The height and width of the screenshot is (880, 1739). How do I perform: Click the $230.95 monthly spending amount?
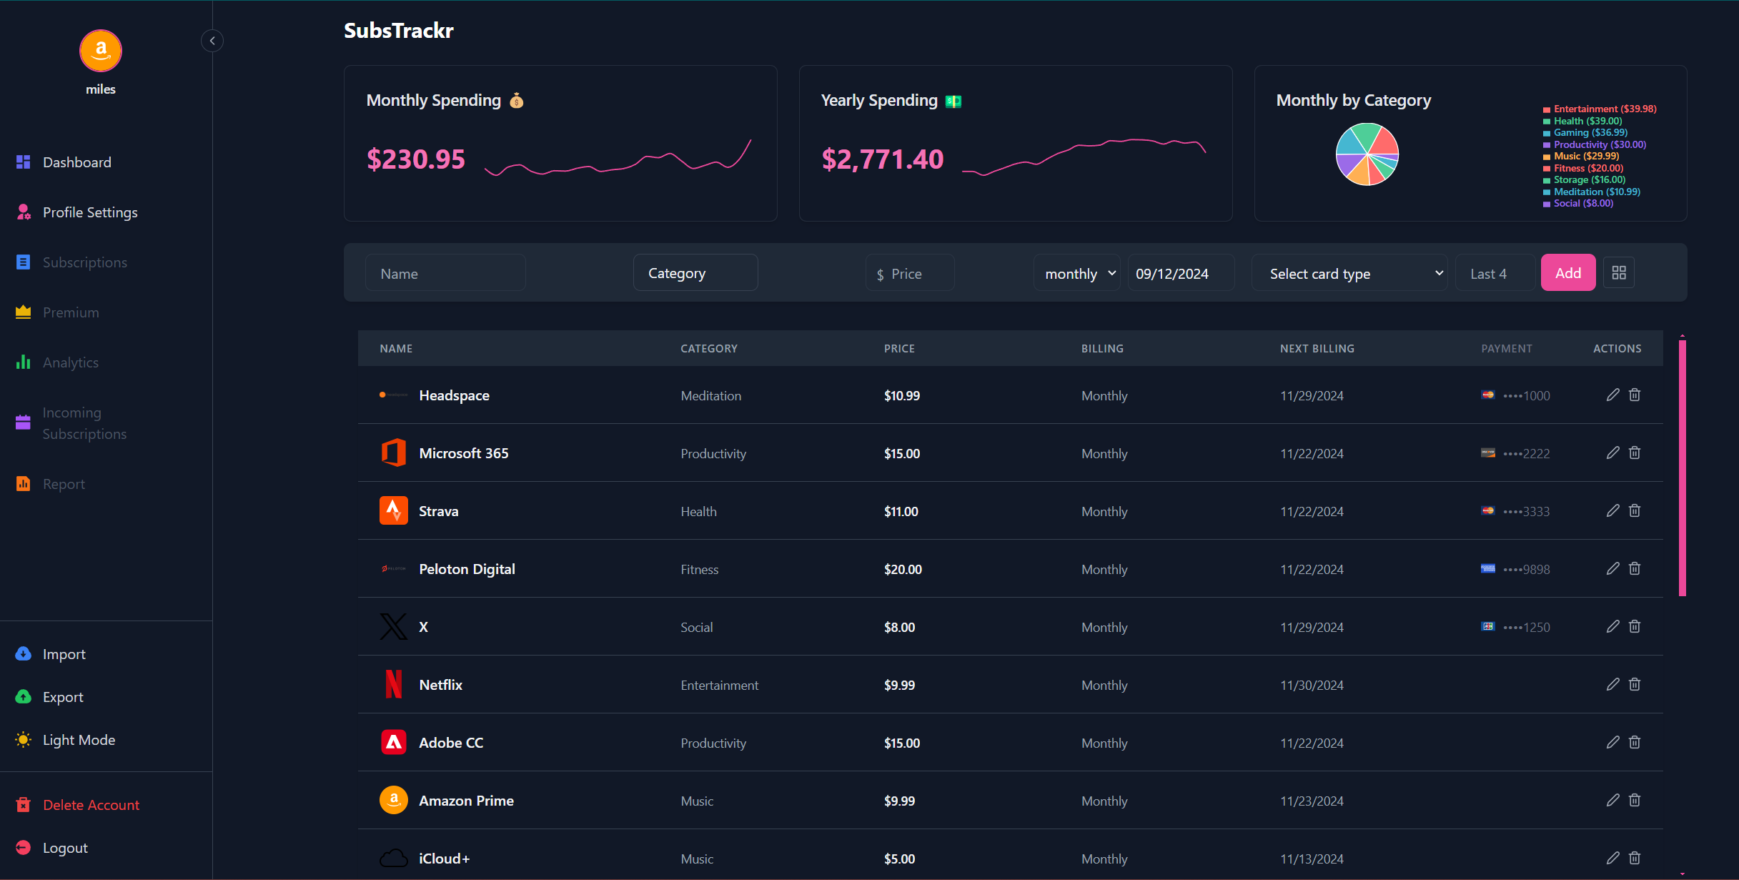tap(415, 159)
